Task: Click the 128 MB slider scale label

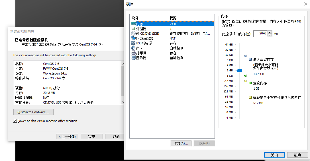Action: (228, 91)
